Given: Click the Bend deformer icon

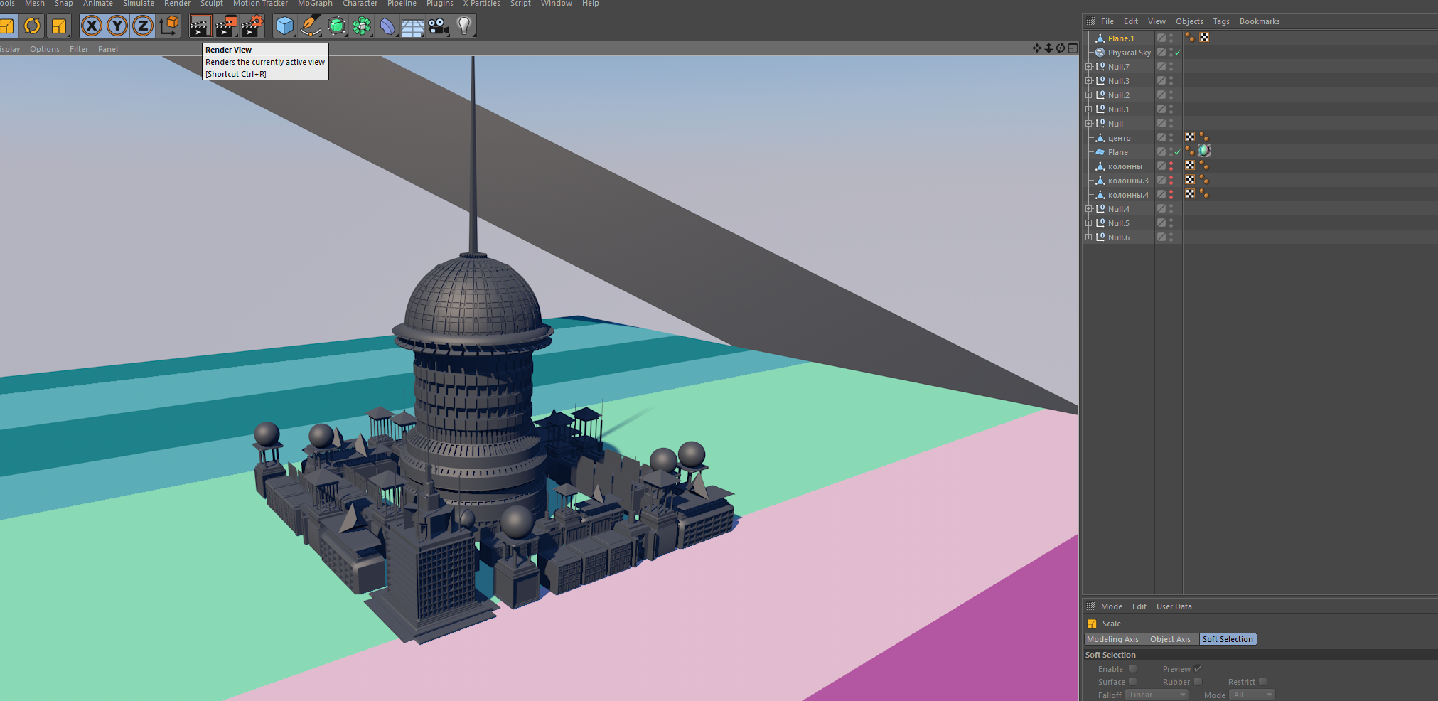Looking at the screenshot, I should click(x=387, y=26).
